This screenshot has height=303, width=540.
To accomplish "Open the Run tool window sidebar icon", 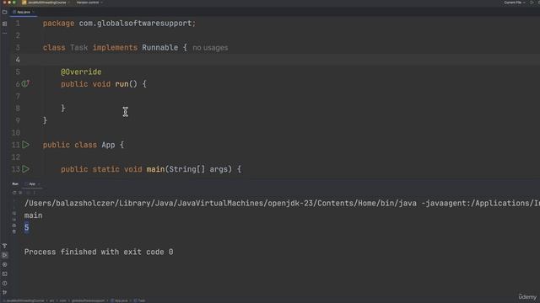I will pos(4,255).
